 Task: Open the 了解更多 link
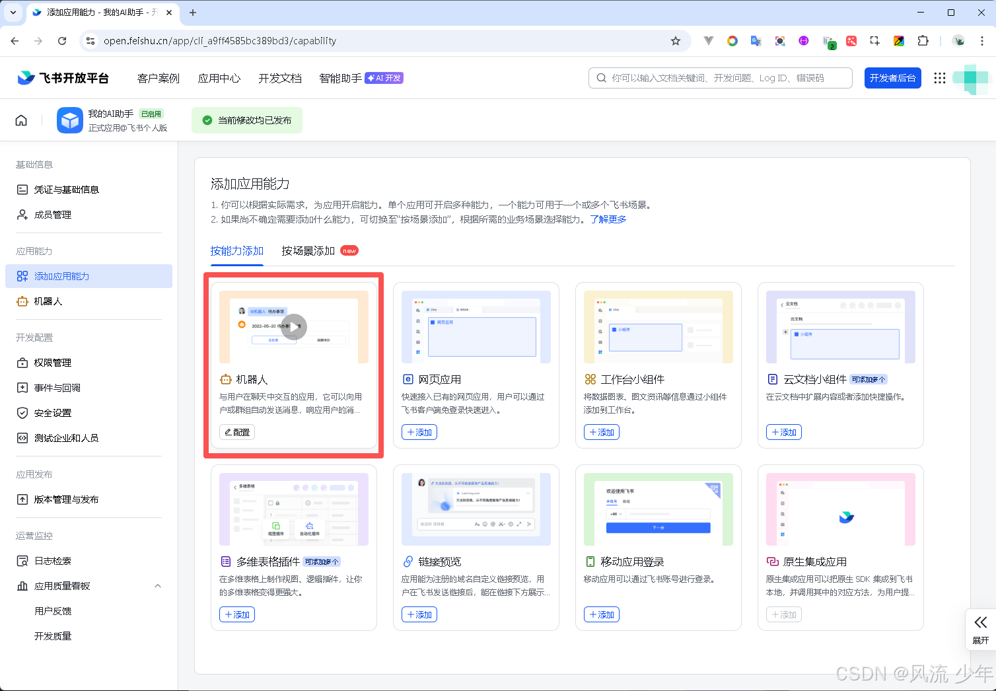click(608, 219)
